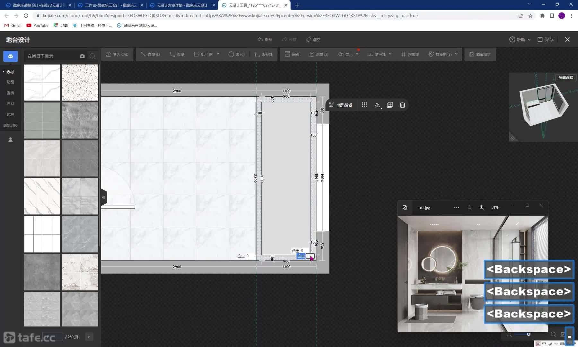Click the user profile icon in left sidebar
Viewport: 578px width, 347px height.
point(10,140)
